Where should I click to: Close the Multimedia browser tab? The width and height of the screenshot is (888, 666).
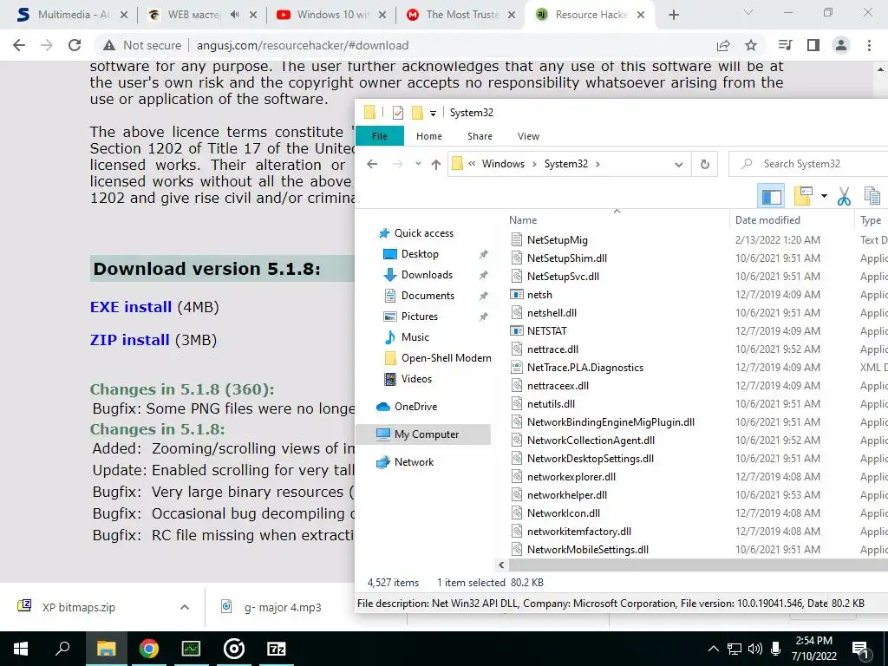[124, 15]
